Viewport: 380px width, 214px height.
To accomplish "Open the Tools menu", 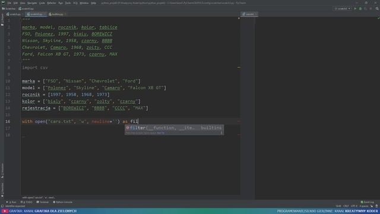I will coord(68,3).
